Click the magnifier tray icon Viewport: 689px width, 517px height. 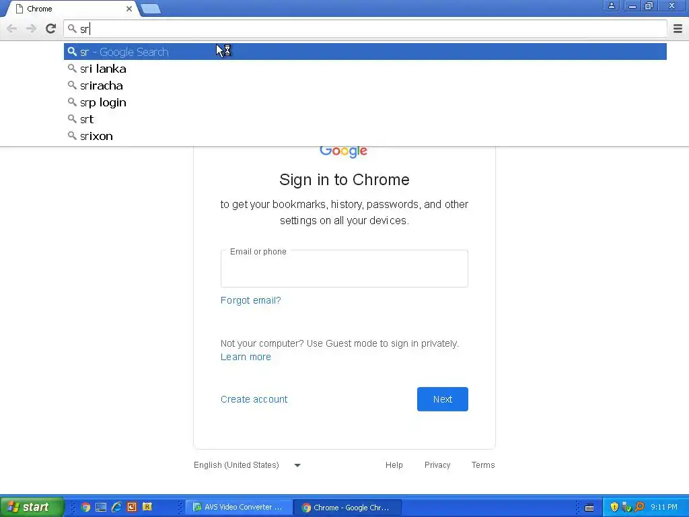click(639, 508)
